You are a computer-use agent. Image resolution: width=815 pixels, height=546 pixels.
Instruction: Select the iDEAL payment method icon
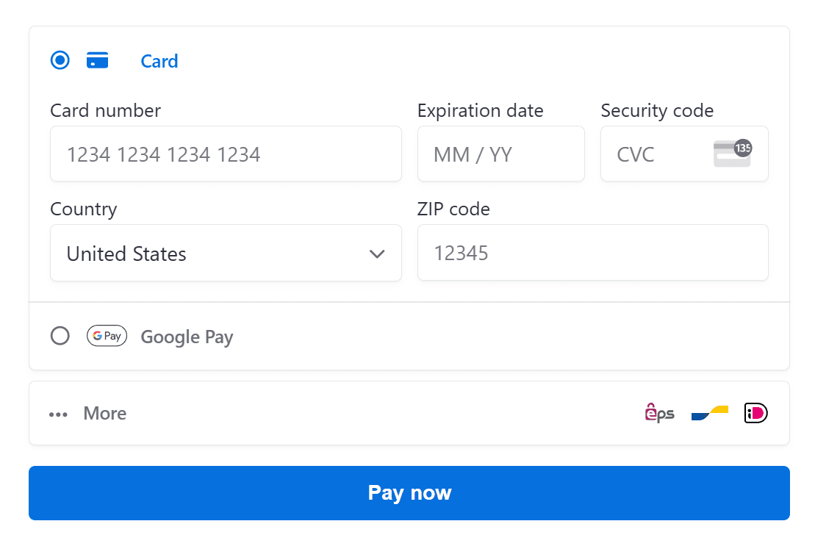(755, 412)
